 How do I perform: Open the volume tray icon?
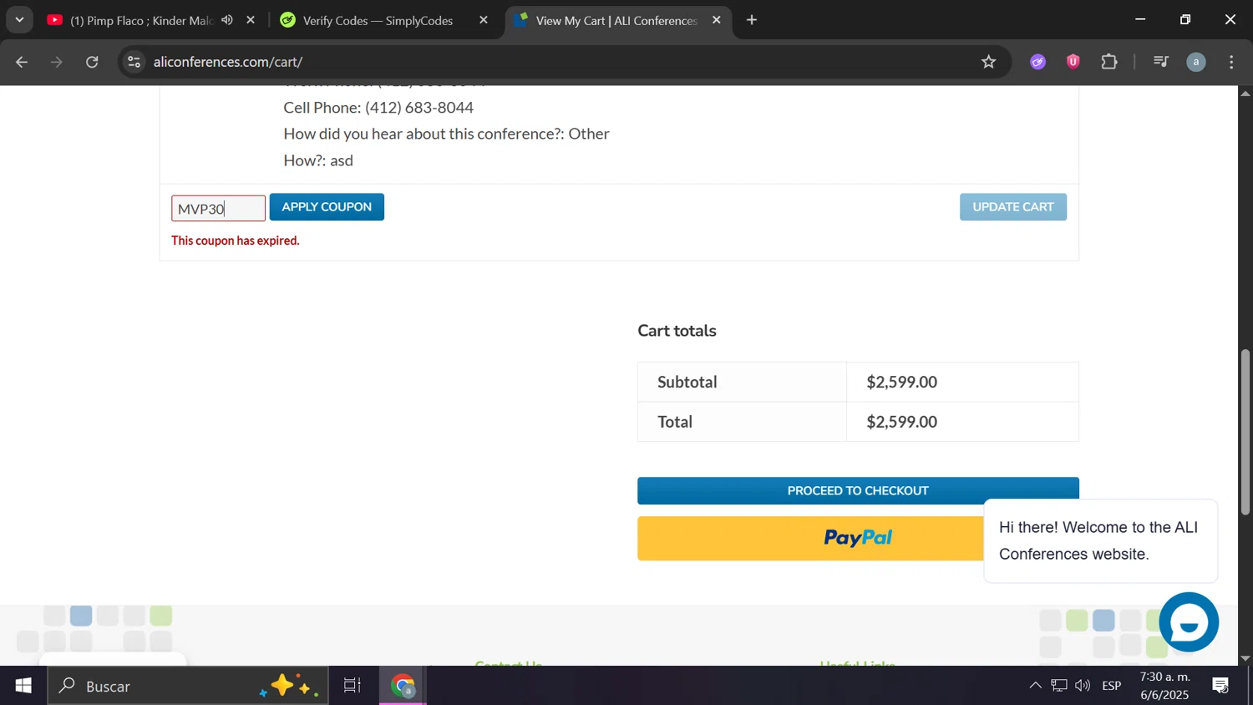pos(1083,686)
